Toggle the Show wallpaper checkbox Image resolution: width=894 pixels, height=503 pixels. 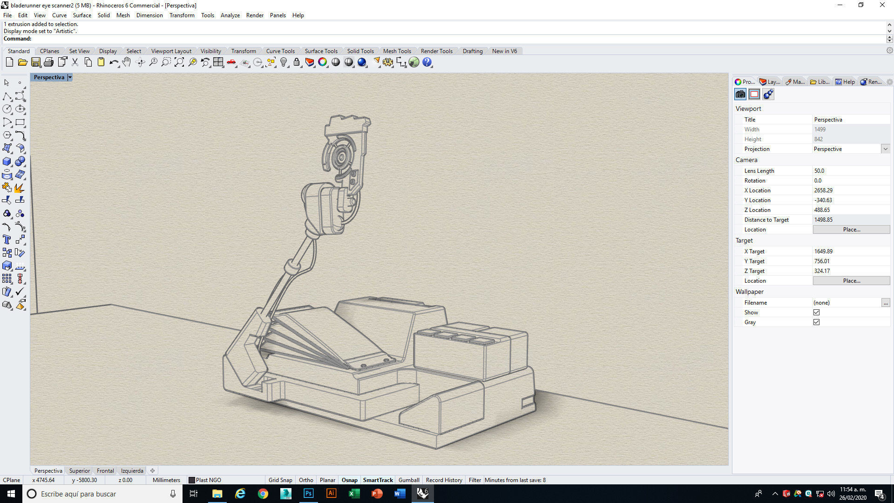816,313
